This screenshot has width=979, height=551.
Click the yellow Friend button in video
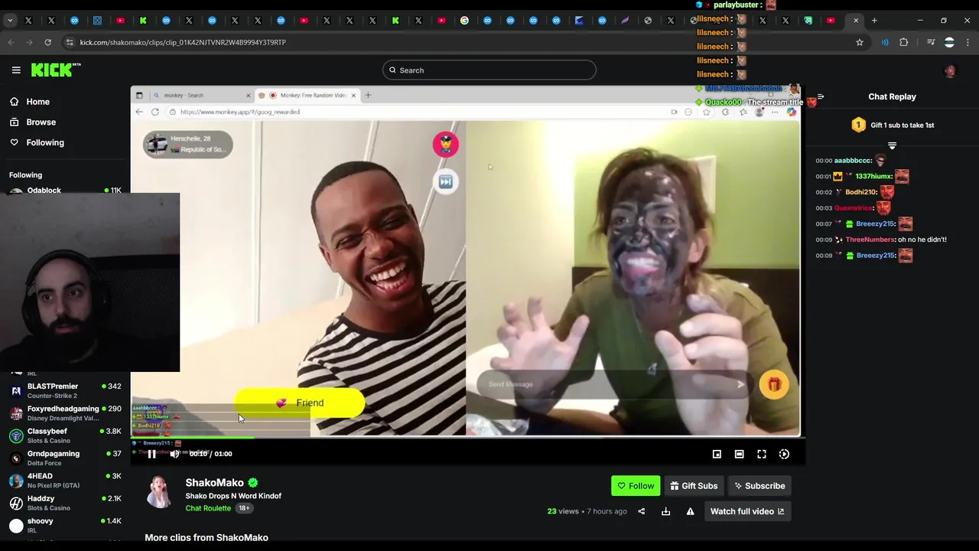300,403
